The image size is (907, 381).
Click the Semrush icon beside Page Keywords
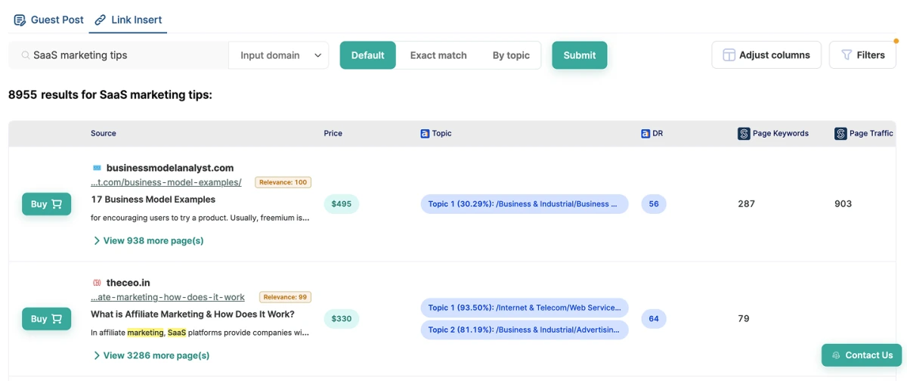pyautogui.click(x=744, y=133)
